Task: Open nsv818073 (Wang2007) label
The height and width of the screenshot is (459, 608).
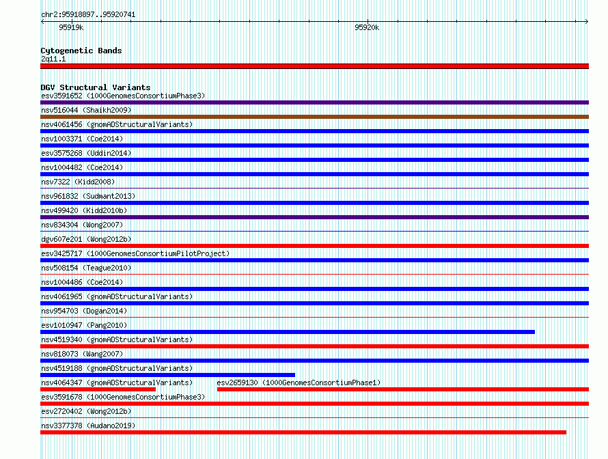Action: tap(82, 354)
